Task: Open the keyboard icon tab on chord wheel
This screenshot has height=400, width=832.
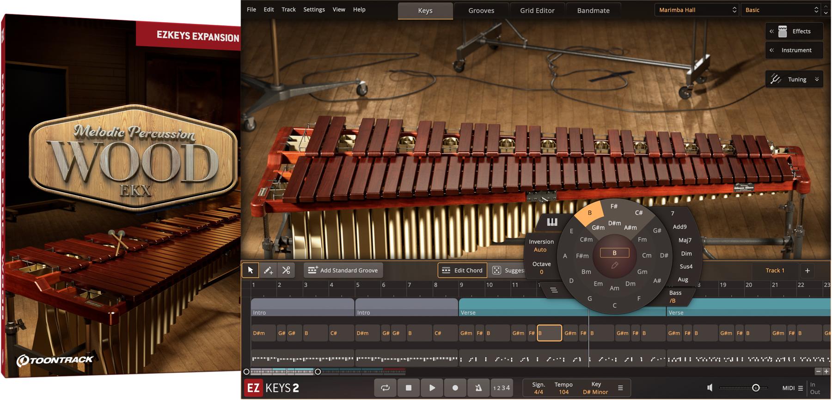Action: coord(552,222)
